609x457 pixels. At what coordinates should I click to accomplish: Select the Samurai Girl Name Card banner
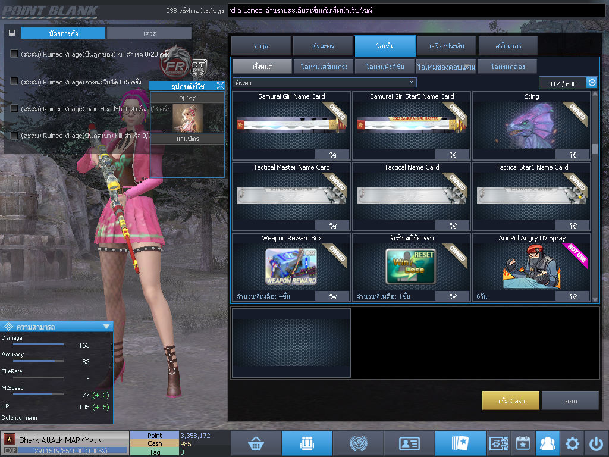tap(291, 125)
